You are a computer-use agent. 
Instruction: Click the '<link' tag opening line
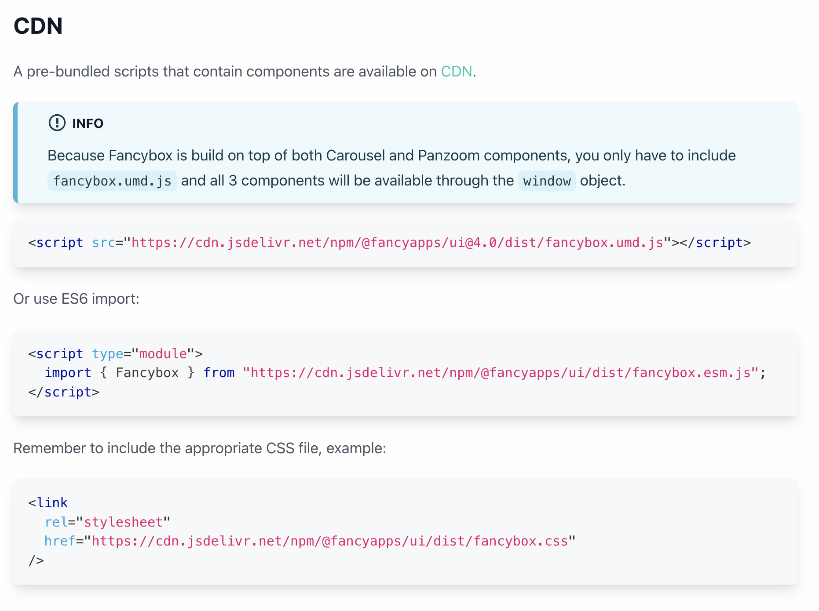point(48,503)
